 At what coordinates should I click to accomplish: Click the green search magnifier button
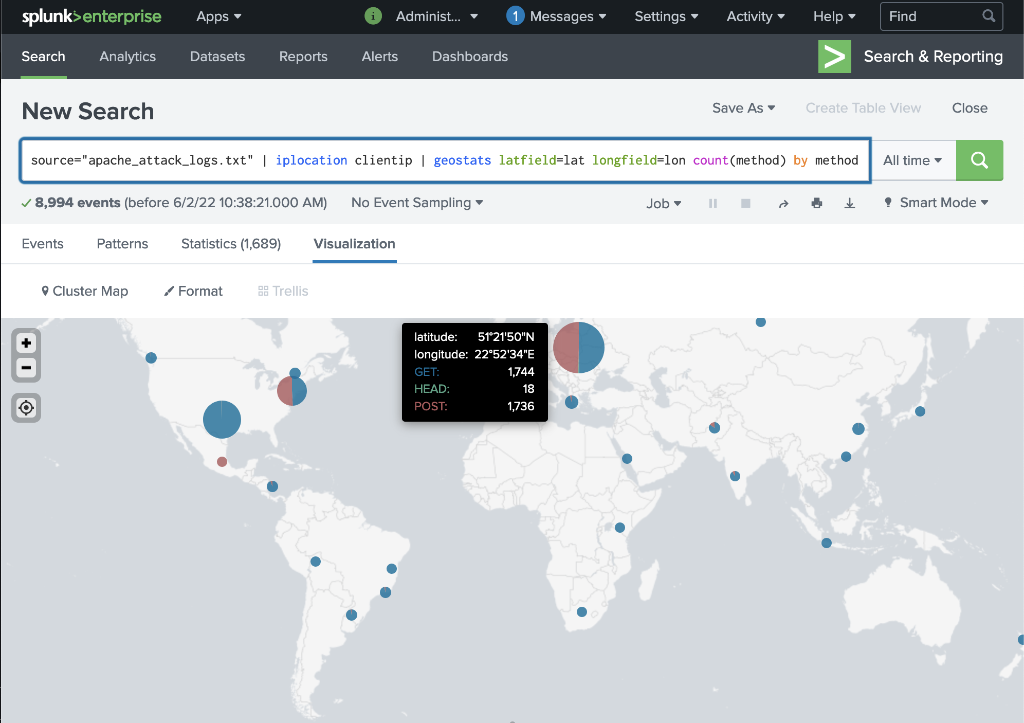(x=979, y=160)
